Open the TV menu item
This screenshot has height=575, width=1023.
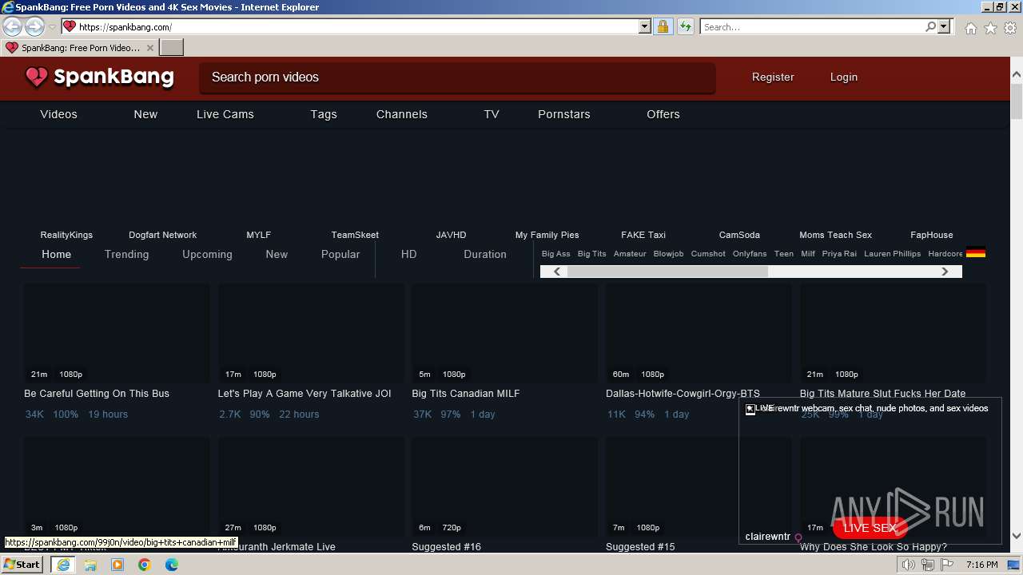(x=492, y=114)
